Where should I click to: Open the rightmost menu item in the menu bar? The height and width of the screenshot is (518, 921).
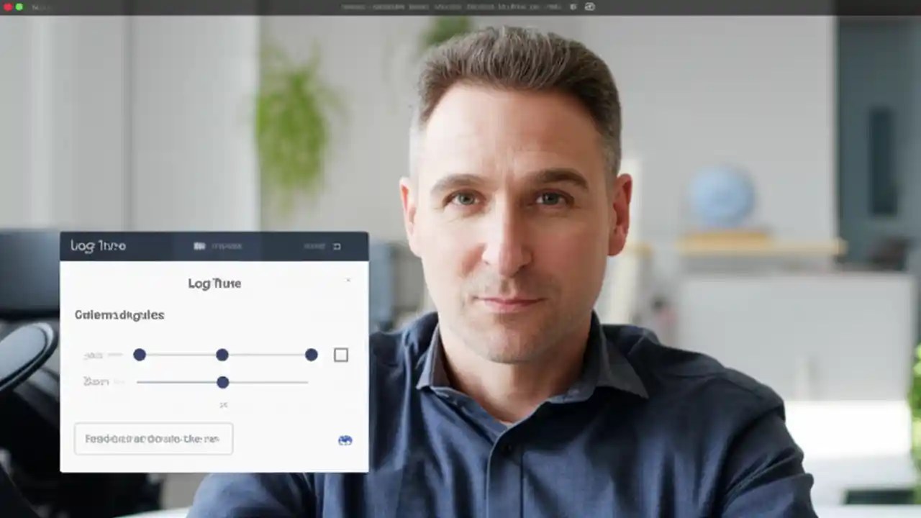pyautogui.click(x=553, y=6)
